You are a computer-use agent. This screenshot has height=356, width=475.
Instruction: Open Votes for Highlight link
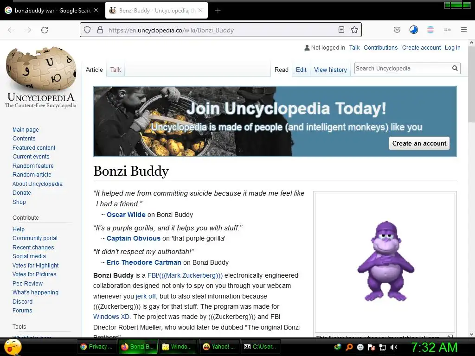tap(35, 266)
